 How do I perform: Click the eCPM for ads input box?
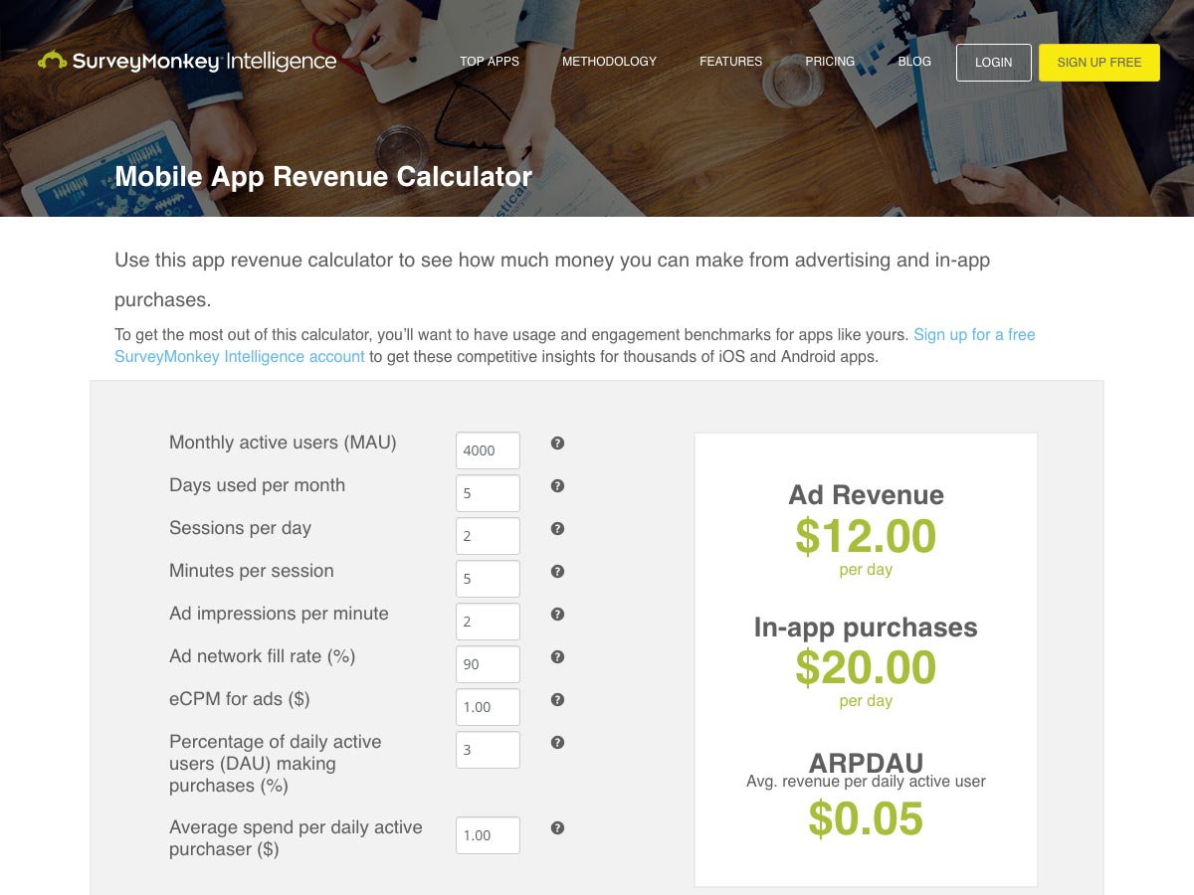(x=488, y=706)
